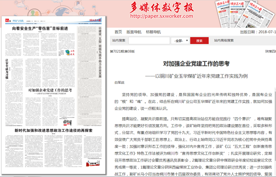Click the newspaper stack image in the header

245,14
